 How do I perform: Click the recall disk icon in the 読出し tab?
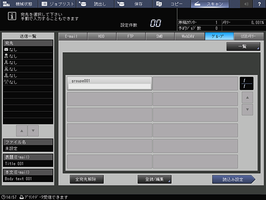click(x=82, y=4)
